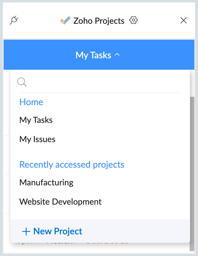This screenshot has height=256, width=198.
Task: Open the Manufacturing project
Action: (x=46, y=182)
